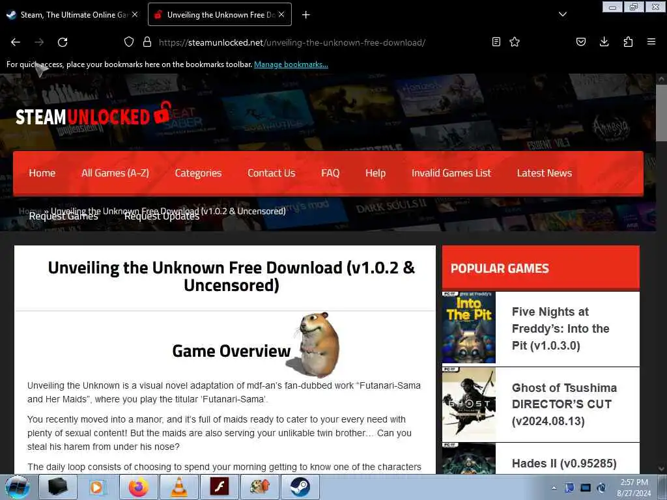The image size is (667, 500).
Task: Open the extensions puzzle icon
Action: [x=628, y=42]
